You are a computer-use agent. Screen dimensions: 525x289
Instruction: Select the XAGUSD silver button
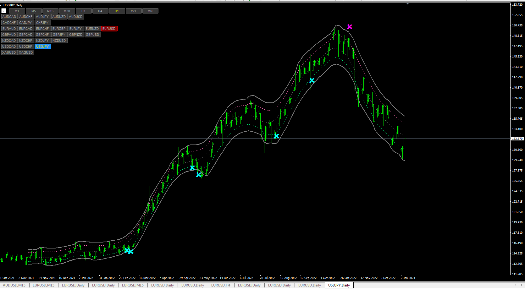tap(26, 52)
